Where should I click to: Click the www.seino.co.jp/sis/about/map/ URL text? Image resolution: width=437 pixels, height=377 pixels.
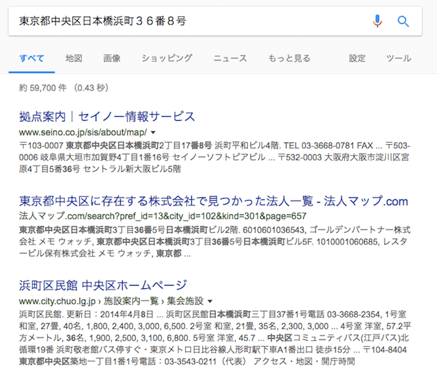[83, 132]
